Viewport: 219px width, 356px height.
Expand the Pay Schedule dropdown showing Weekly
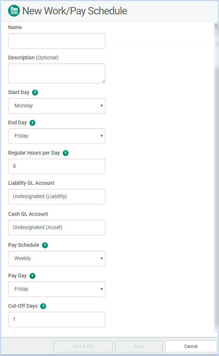57,259
